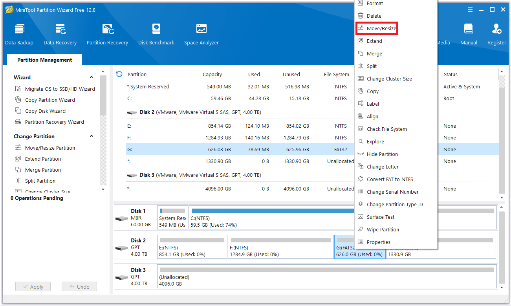Screen dimensions: 511x306
Task: Select Align in the context menu
Action: pos(396,116)
